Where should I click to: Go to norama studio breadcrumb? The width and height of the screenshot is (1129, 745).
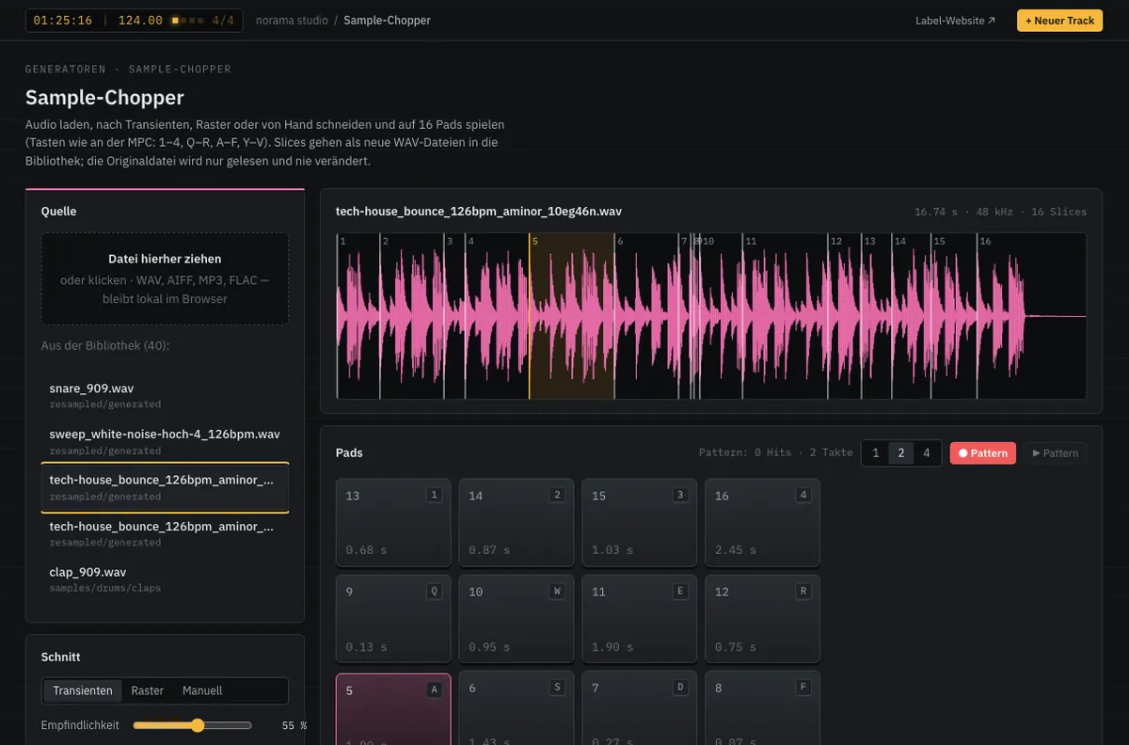click(x=292, y=21)
